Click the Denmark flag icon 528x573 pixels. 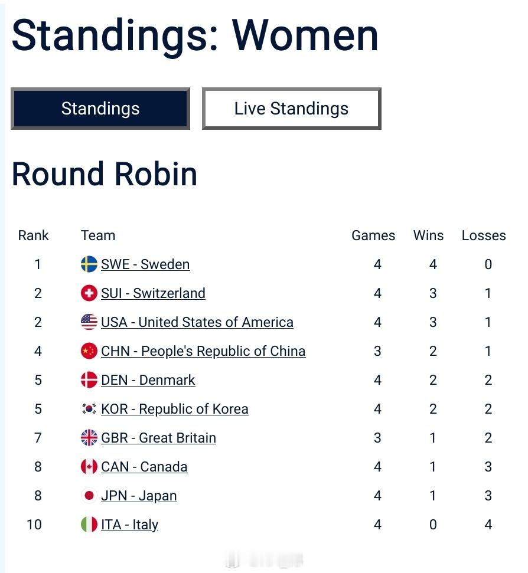point(89,380)
